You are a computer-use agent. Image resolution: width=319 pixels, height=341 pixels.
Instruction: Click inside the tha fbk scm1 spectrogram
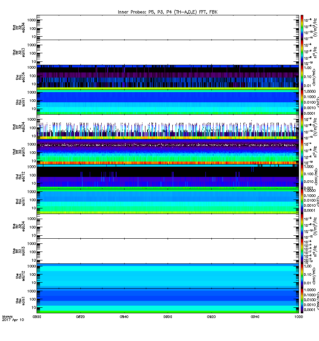click(168, 102)
